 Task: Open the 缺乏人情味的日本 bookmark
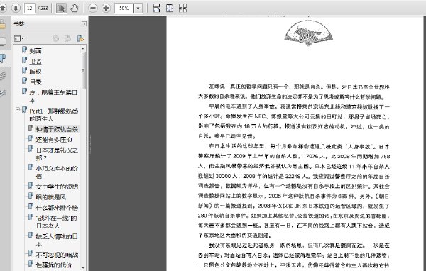57,240
